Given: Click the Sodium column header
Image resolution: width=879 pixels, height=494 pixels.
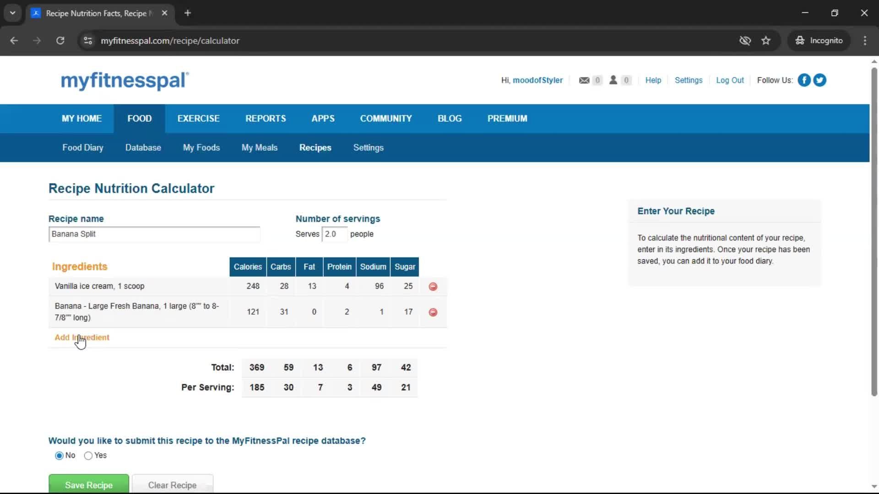Looking at the screenshot, I should coord(373,267).
